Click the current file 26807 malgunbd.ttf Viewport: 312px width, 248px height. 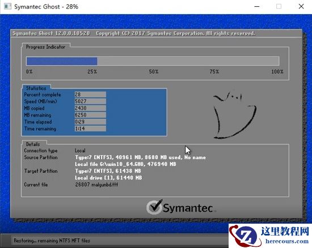[96, 185]
